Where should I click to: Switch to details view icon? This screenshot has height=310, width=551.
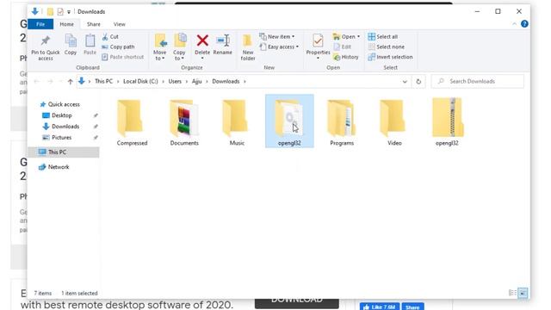(512, 293)
